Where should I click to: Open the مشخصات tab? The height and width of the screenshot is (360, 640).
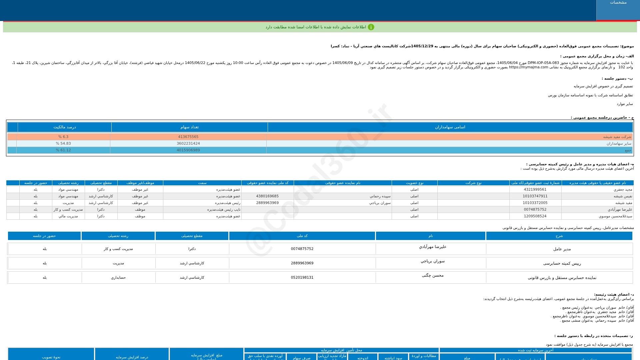[618, 10]
